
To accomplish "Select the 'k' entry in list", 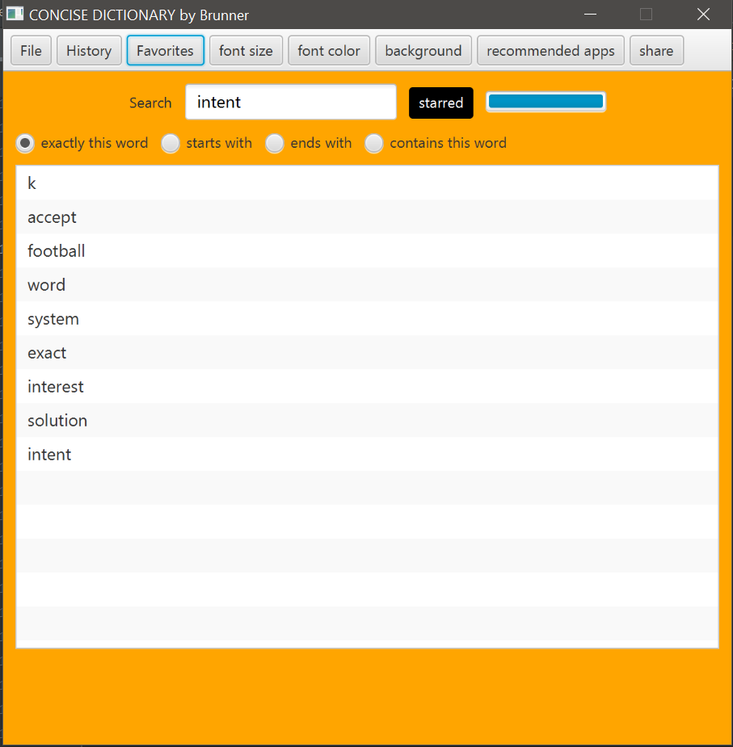I will [x=367, y=183].
